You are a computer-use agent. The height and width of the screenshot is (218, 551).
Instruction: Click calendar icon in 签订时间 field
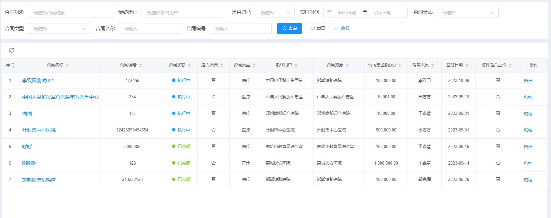pyautogui.click(x=329, y=12)
